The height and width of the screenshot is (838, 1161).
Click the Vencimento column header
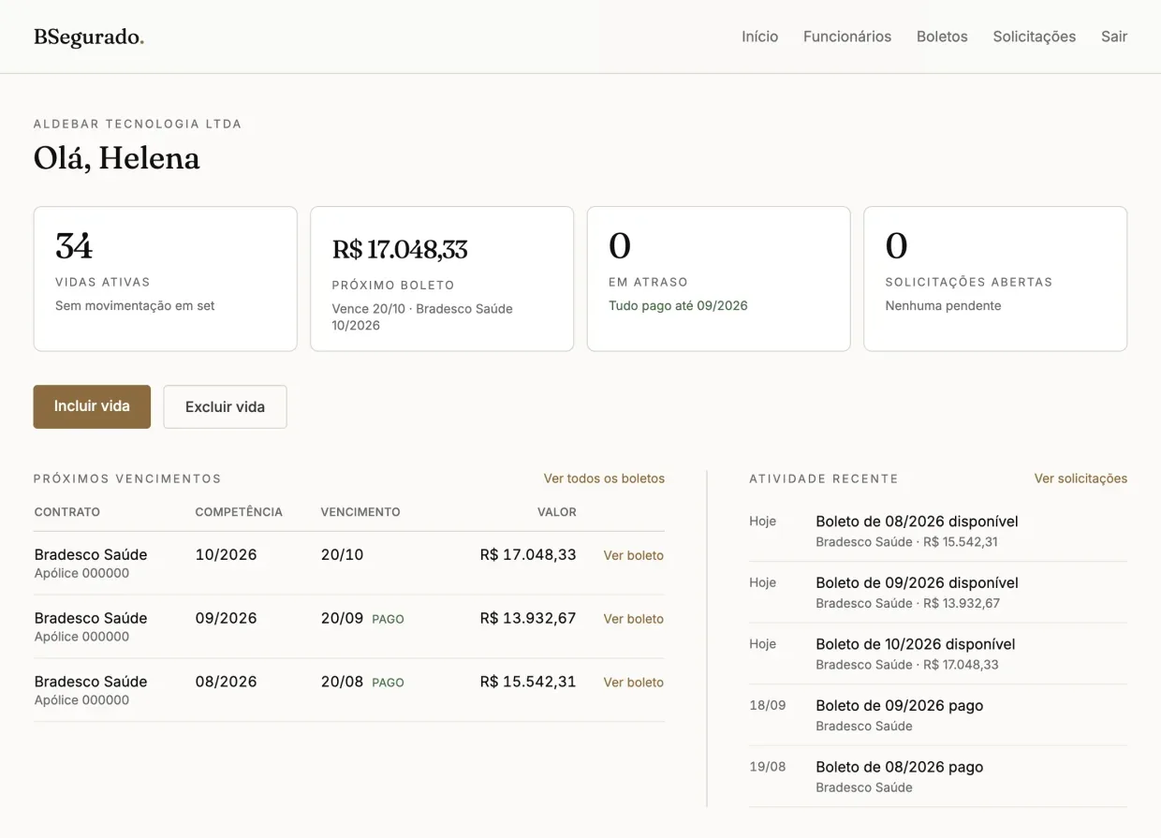(x=360, y=512)
